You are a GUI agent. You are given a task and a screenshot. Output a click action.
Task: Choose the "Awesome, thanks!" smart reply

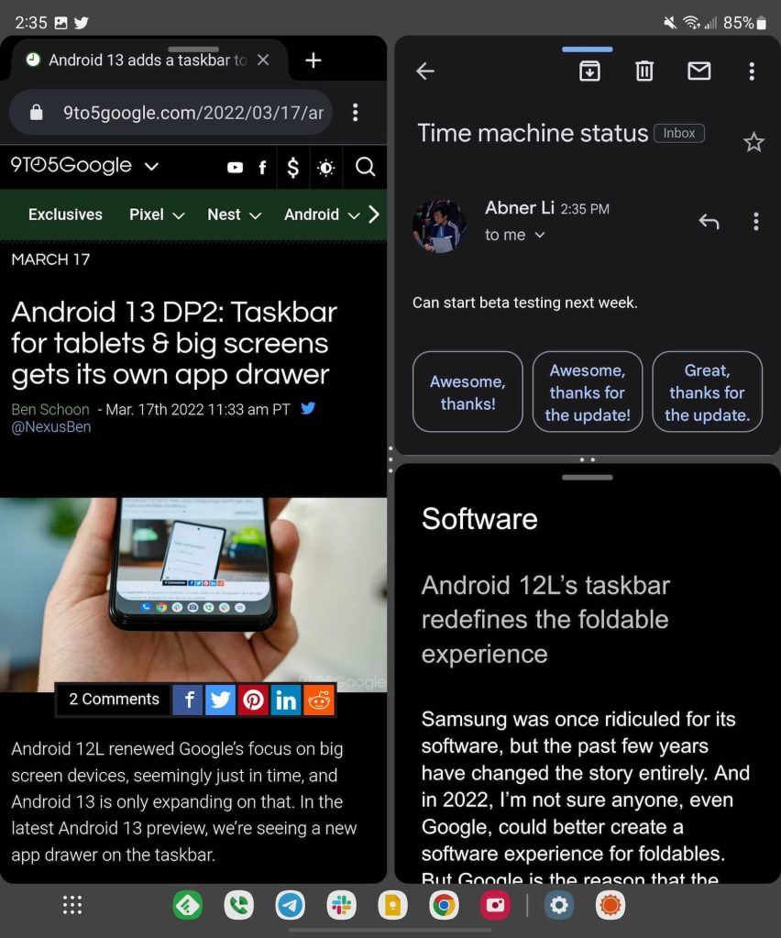pyautogui.click(x=467, y=392)
